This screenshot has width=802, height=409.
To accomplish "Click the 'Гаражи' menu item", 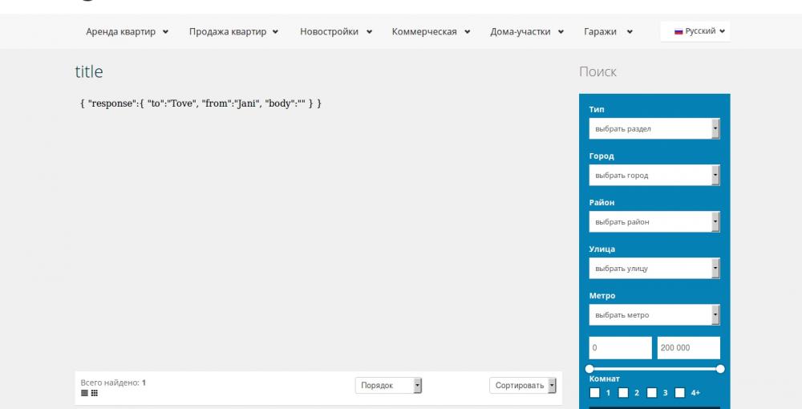I will [x=608, y=32].
